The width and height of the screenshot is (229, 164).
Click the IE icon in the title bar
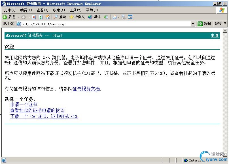pyautogui.click(x=3, y=3)
